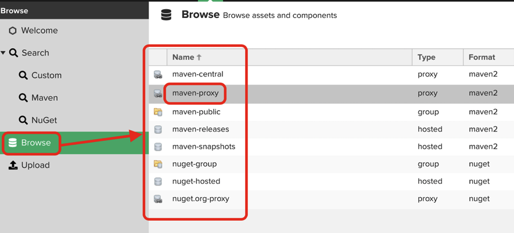Collapse the Search tree section
514x233 pixels.
click(3, 53)
